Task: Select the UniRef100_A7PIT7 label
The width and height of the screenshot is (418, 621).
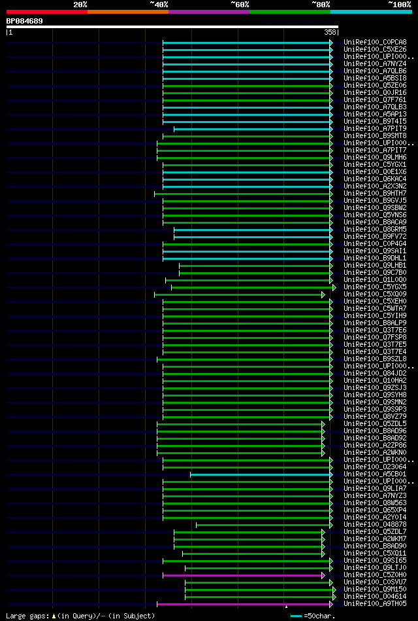Action: pyautogui.click(x=375, y=151)
